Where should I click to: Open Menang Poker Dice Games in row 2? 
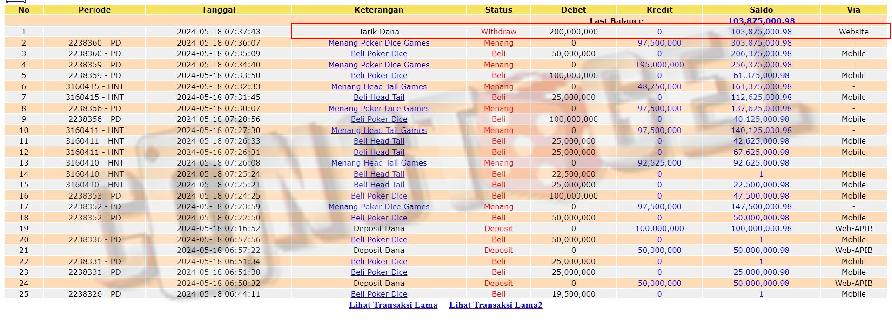(379, 43)
